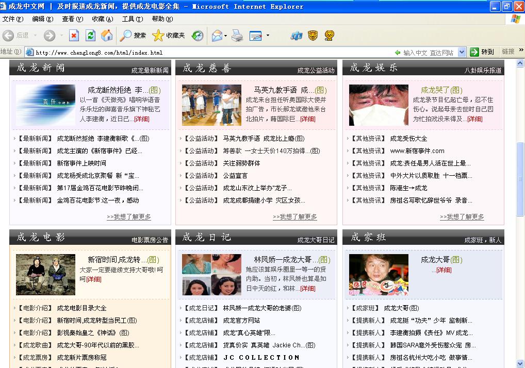
Task: Click 成龙最新新闻 header link
Action: 150,70
